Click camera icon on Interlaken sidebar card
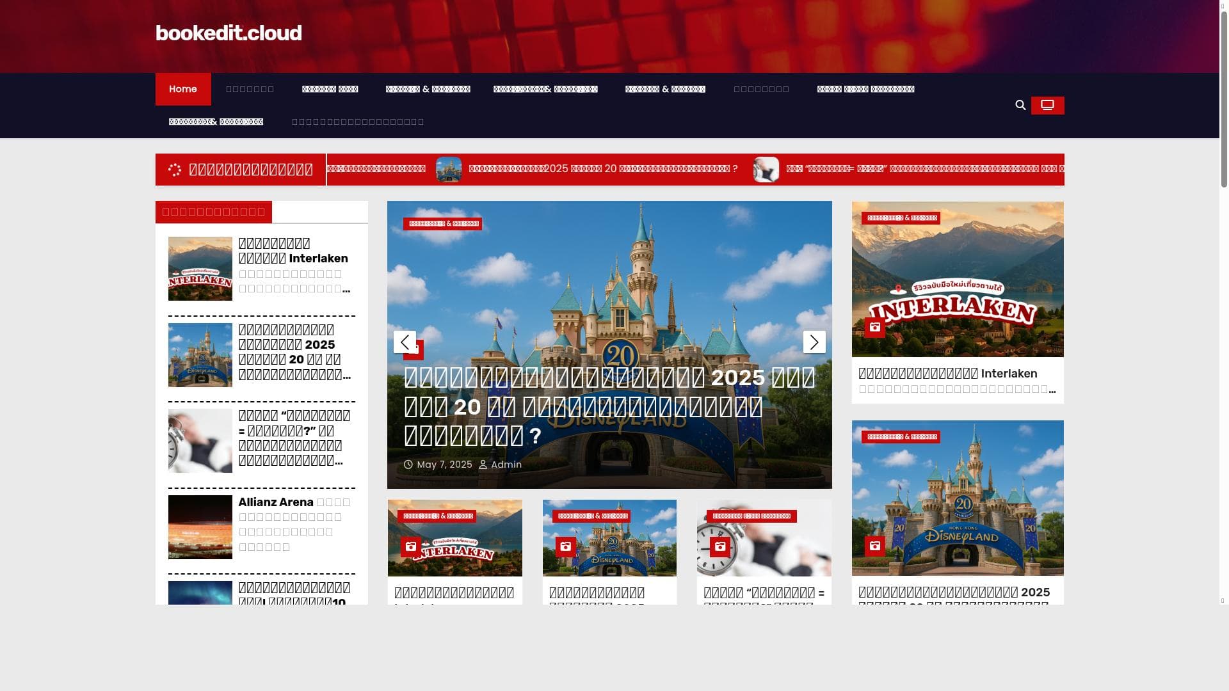 coord(874,328)
